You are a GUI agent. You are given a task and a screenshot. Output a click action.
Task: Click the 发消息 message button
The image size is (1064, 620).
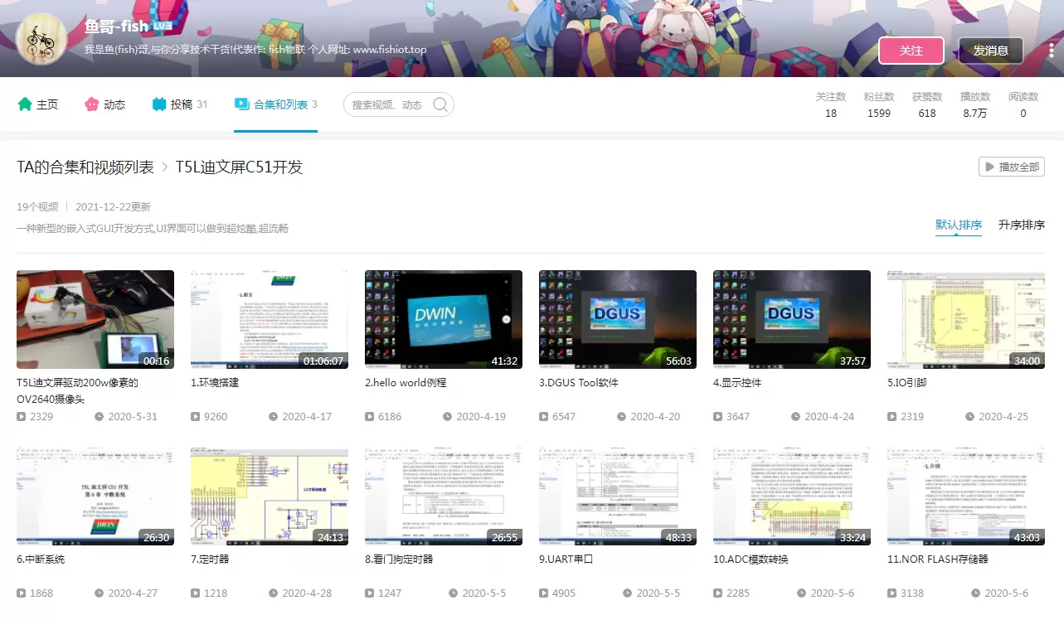click(991, 51)
